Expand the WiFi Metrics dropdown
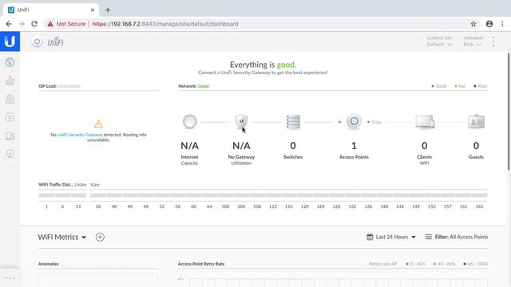Screen dimensions: 511x287 click(x=62, y=237)
